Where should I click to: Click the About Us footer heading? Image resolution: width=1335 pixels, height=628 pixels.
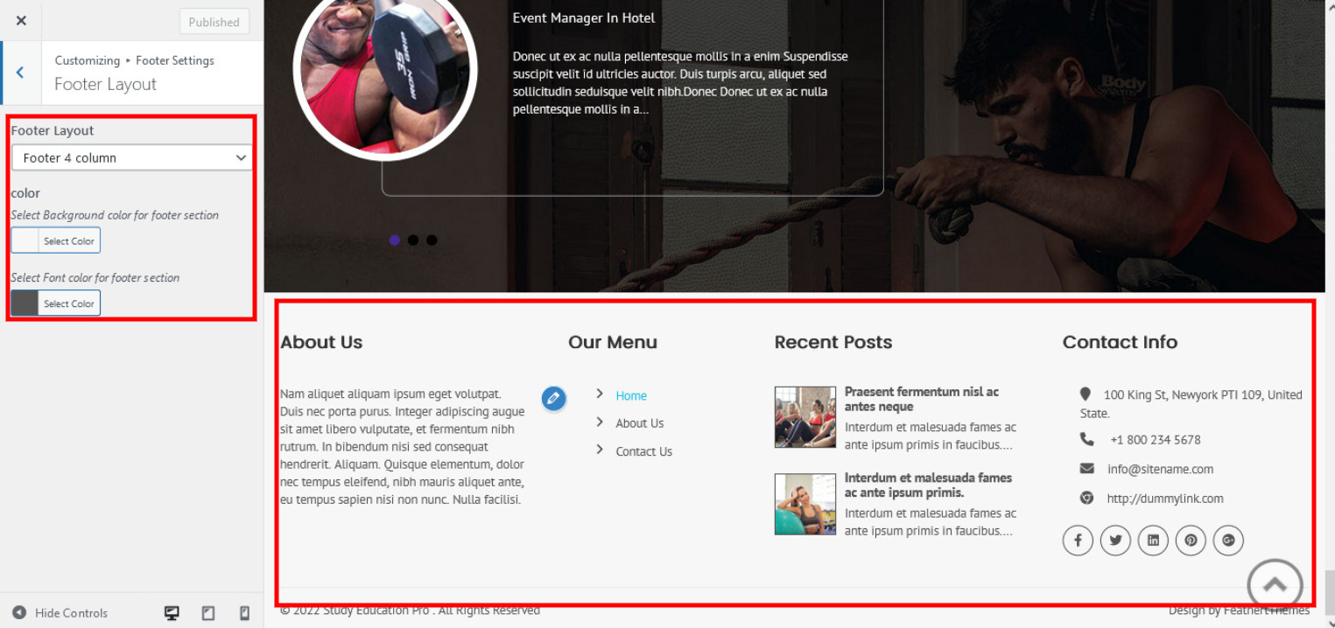[x=321, y=342]
